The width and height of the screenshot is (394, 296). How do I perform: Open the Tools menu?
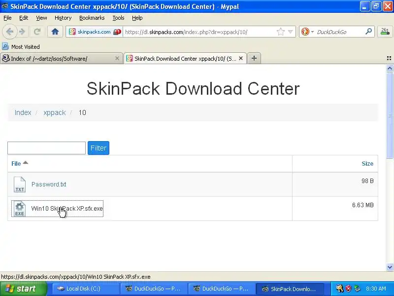pyautogui.click(x=118, y=18)
